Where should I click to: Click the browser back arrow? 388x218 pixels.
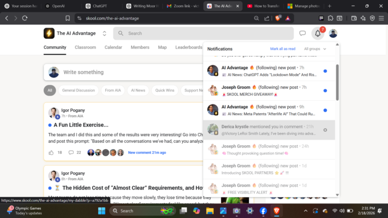pyautogui.click(x=7, y=18)
